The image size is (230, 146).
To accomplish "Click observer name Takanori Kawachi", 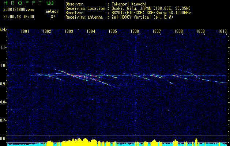I will [129, 4].
